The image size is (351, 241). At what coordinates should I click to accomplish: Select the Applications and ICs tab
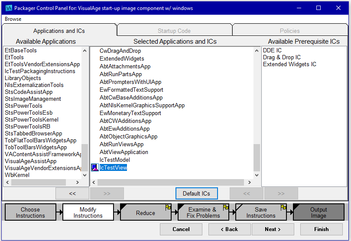coord(59,31)
